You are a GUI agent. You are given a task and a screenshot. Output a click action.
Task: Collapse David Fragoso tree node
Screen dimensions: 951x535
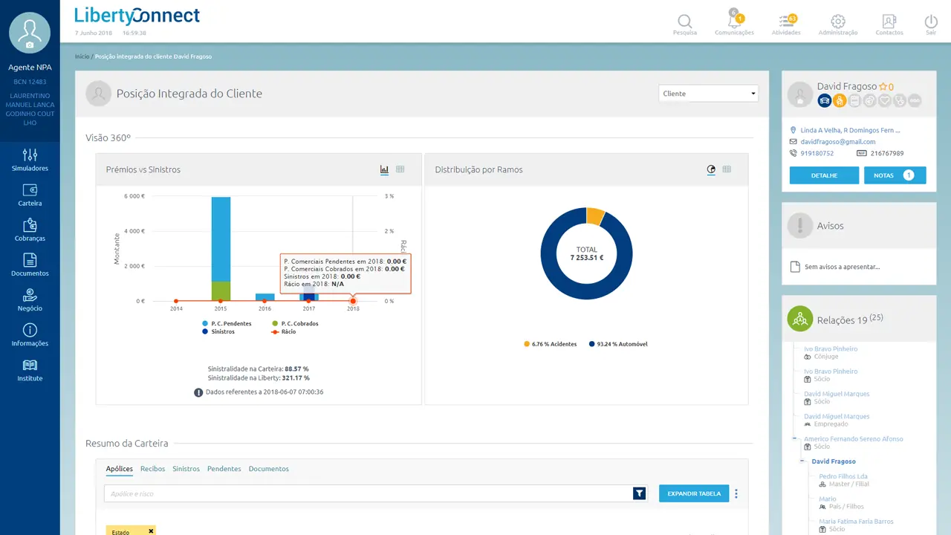[x=802, y=461]
